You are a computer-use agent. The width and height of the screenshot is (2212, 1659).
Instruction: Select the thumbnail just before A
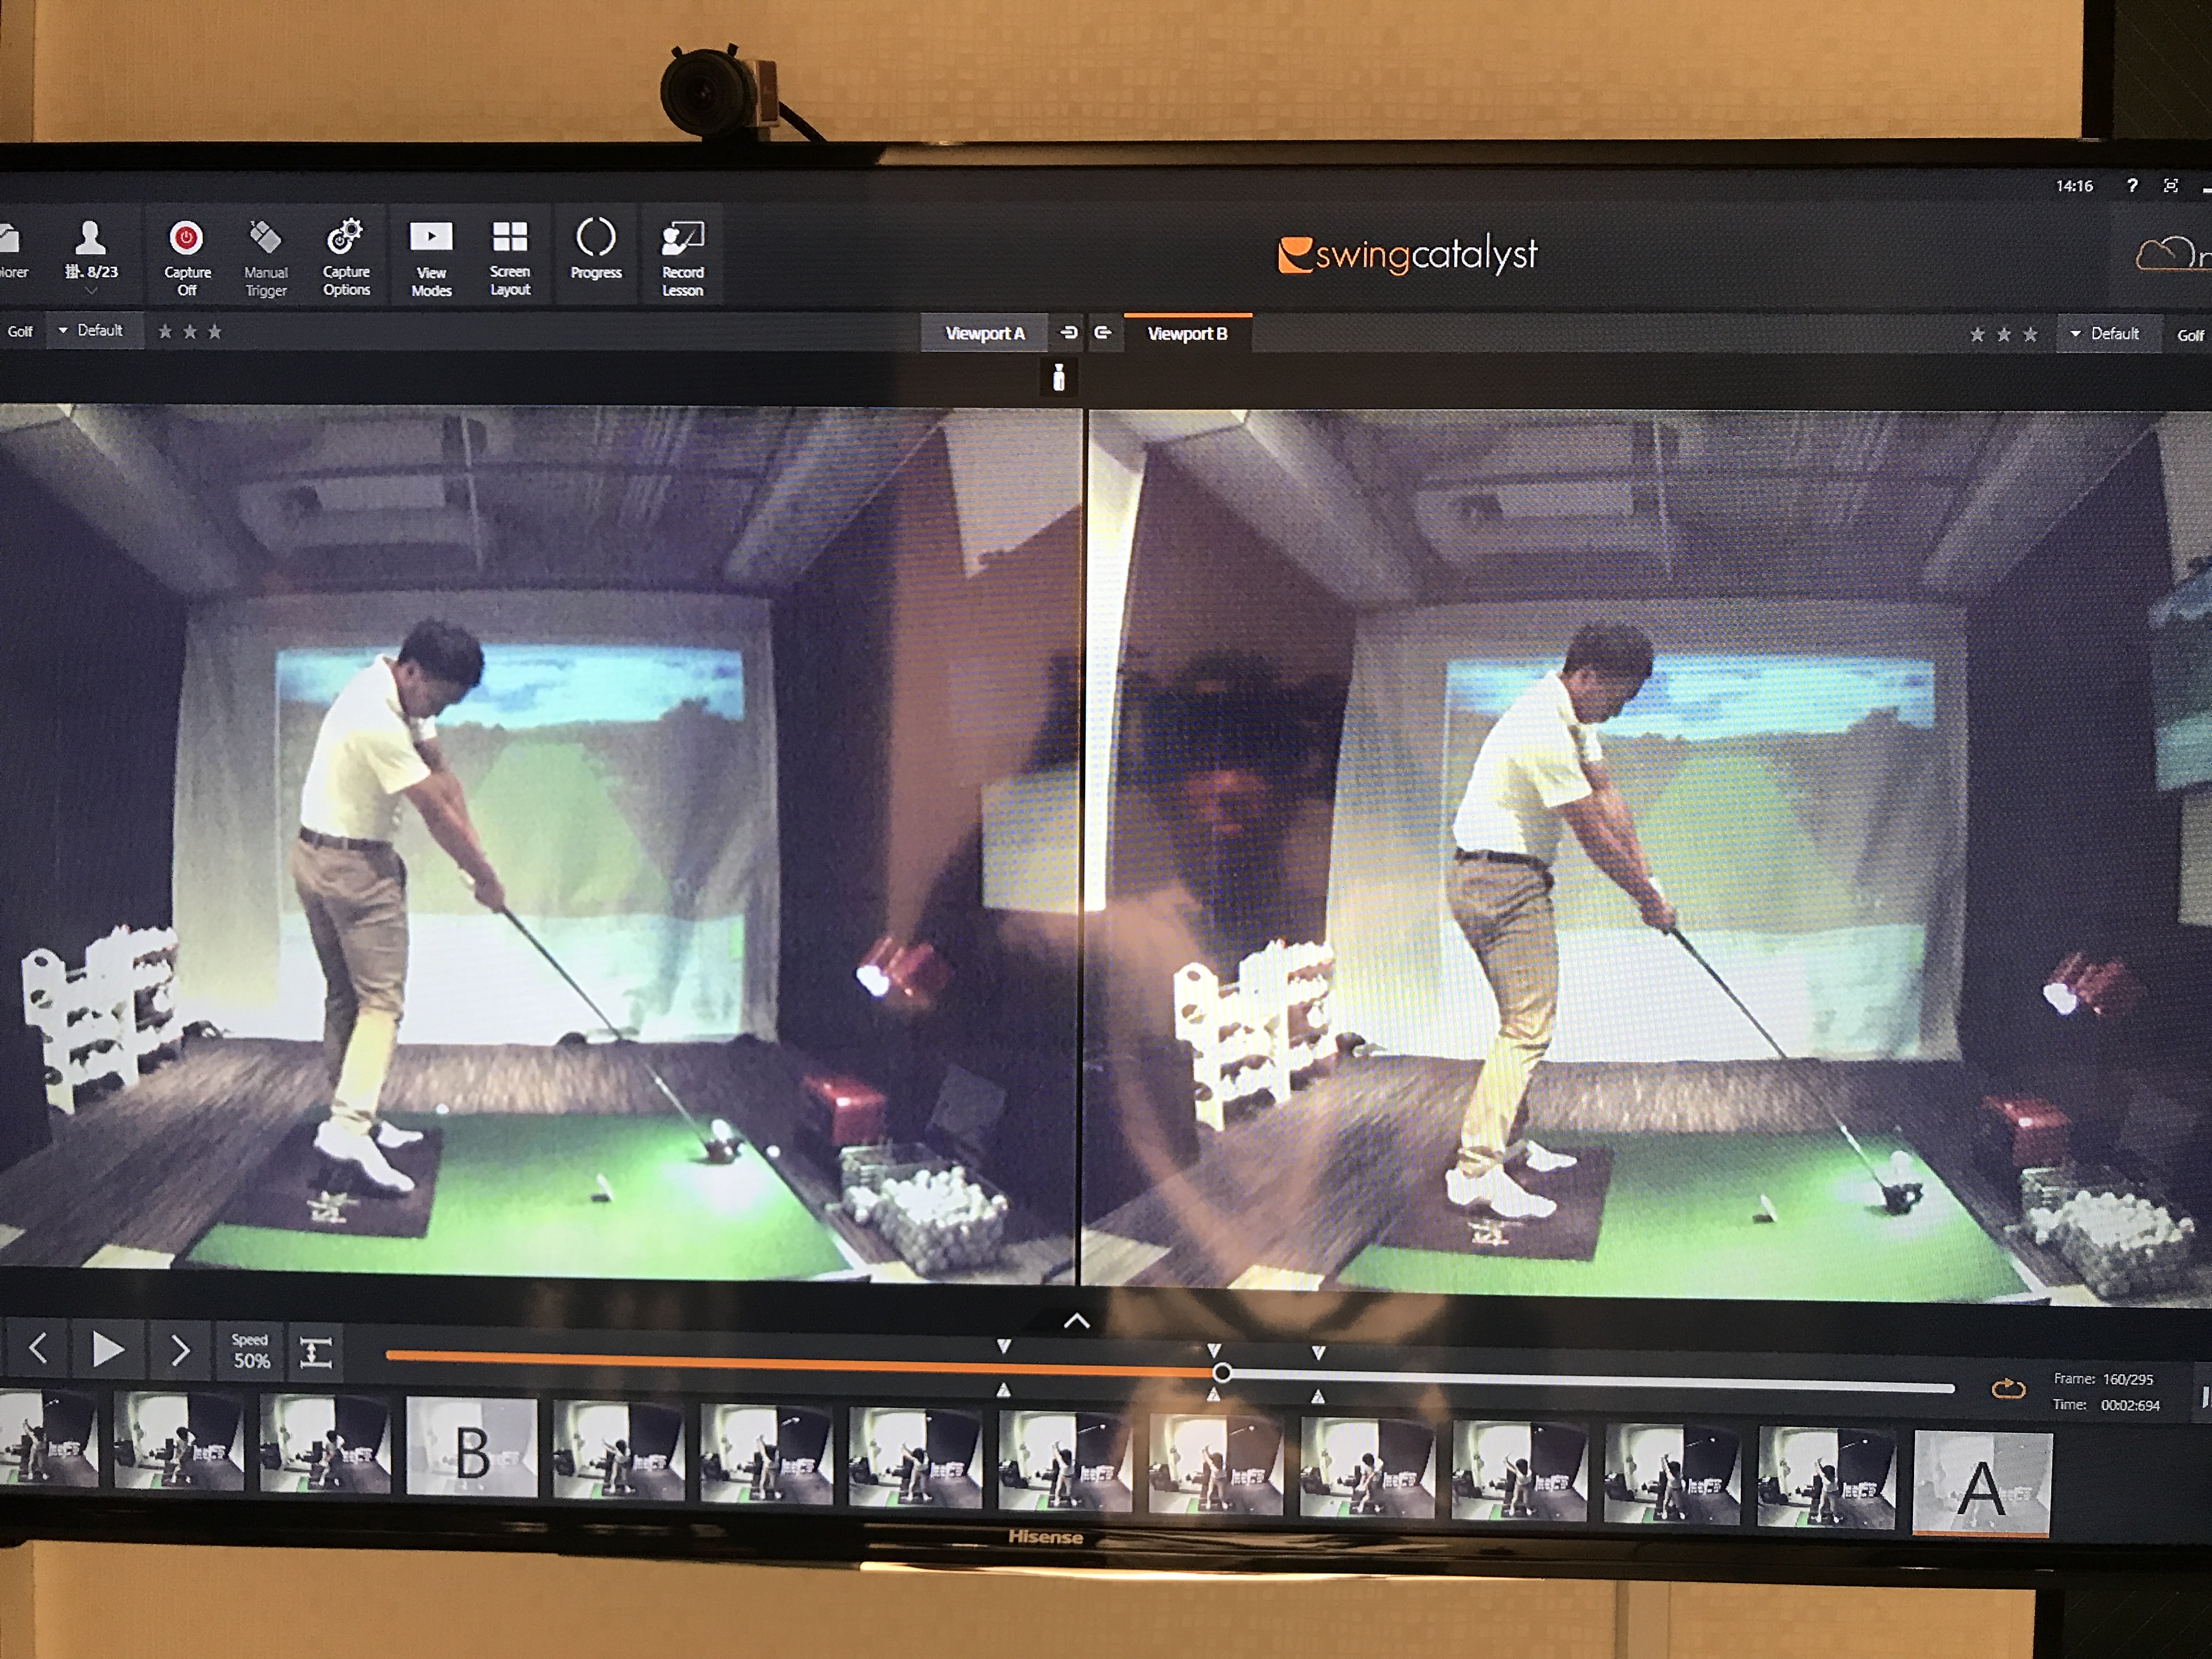tap(1826, 1477)
